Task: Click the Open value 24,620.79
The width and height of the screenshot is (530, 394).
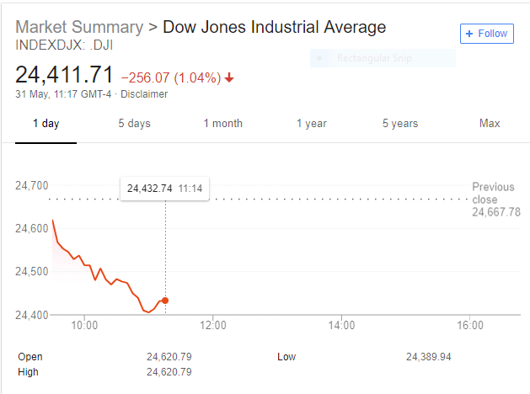Action: click(171, 357)
